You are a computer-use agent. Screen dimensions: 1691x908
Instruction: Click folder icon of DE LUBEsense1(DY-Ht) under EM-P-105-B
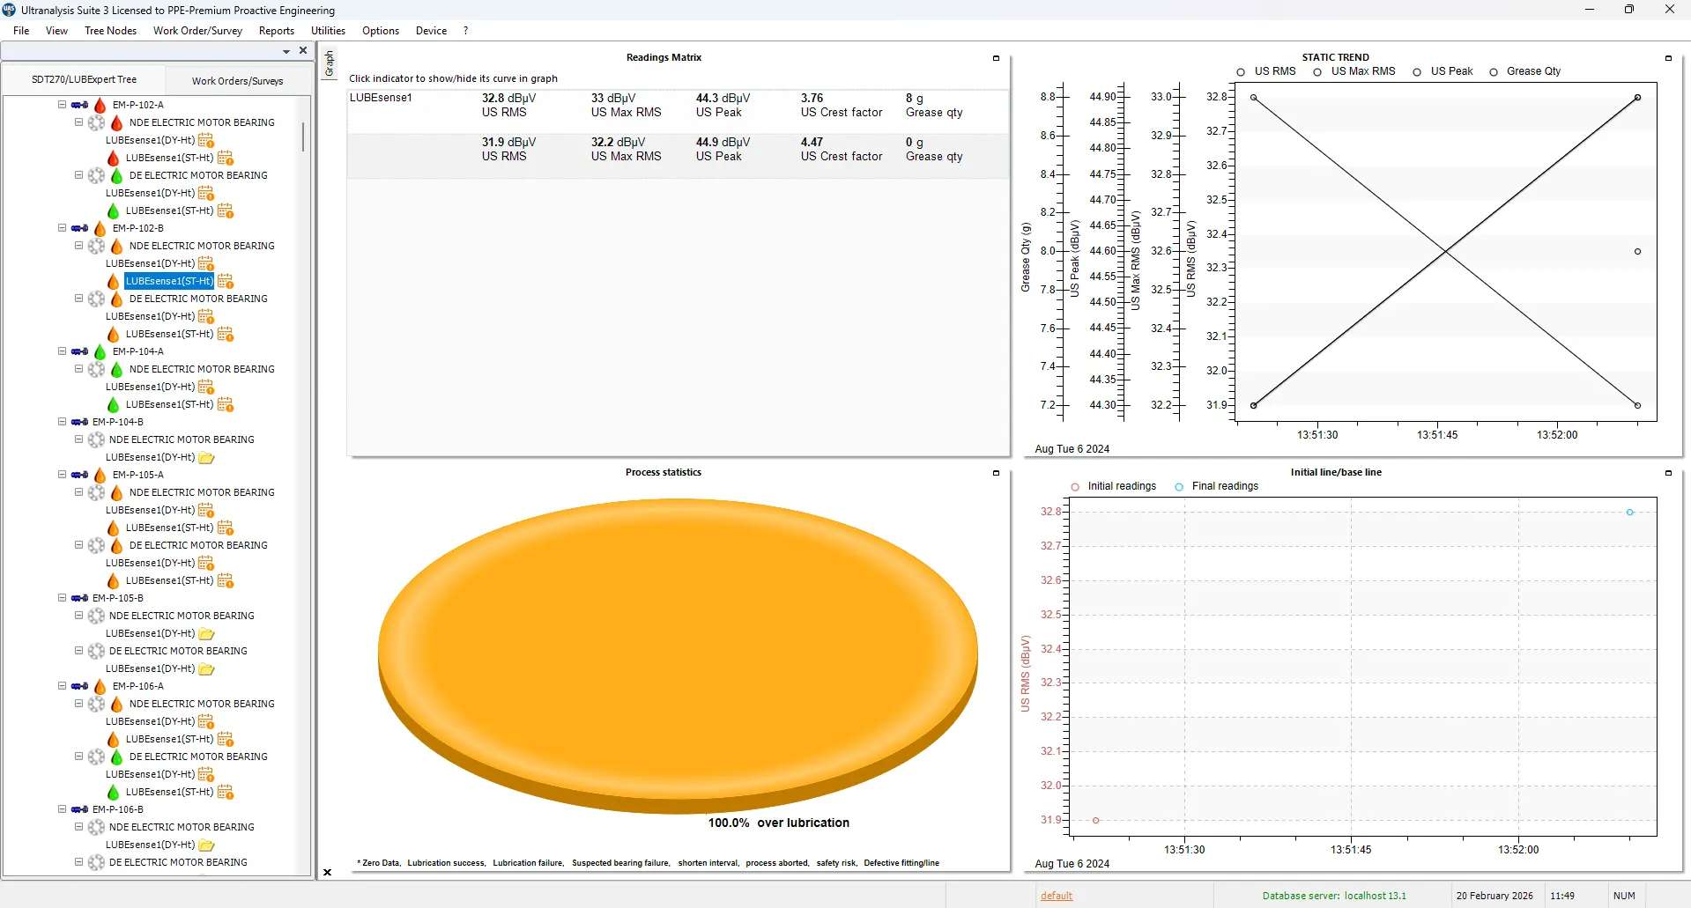click(206, 668)
